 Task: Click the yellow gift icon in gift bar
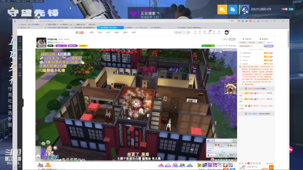tap(199, 165)
